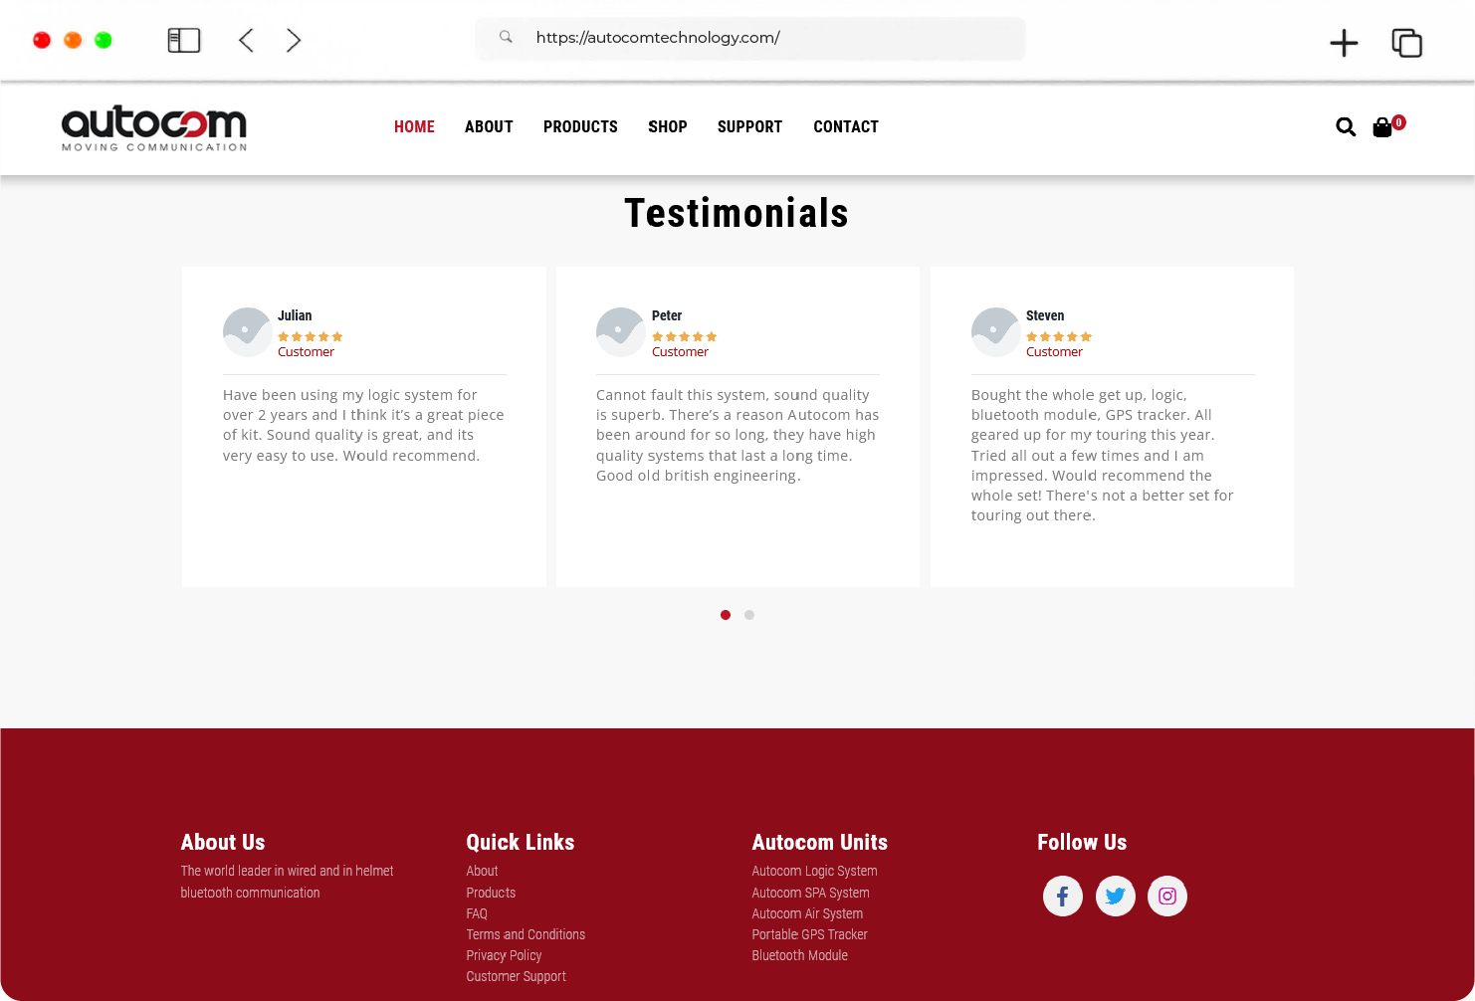1475x1001 pixels.
Task: Select the first testimonial carousel dot
Action: pos(726,615)
